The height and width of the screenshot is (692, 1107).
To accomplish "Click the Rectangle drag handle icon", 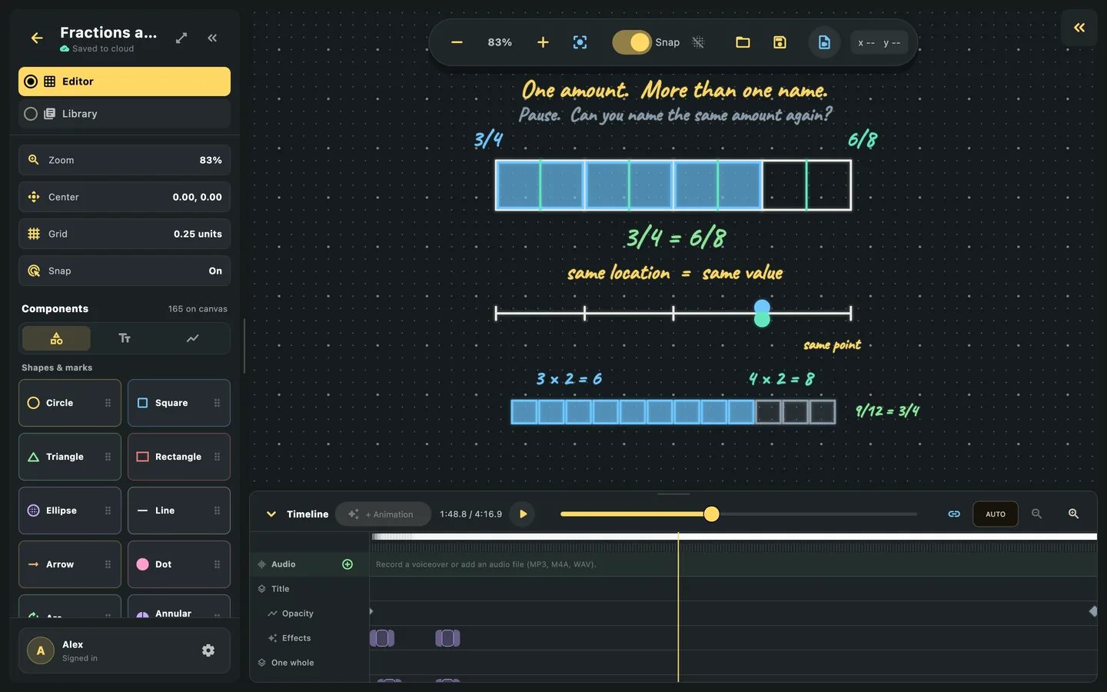I will click(217, 457).
